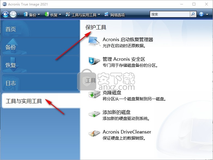
Task: Open 网络选项 from the toolbar
Action: (x=118, y=15)
